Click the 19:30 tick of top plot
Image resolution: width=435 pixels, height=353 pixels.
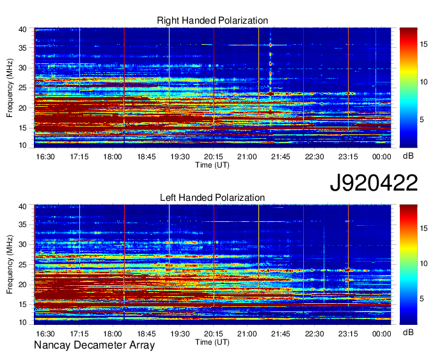point(180,157)
